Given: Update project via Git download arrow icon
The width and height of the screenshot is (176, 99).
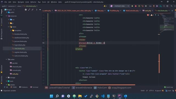Looking at the screenshot, I should point(154,6).
